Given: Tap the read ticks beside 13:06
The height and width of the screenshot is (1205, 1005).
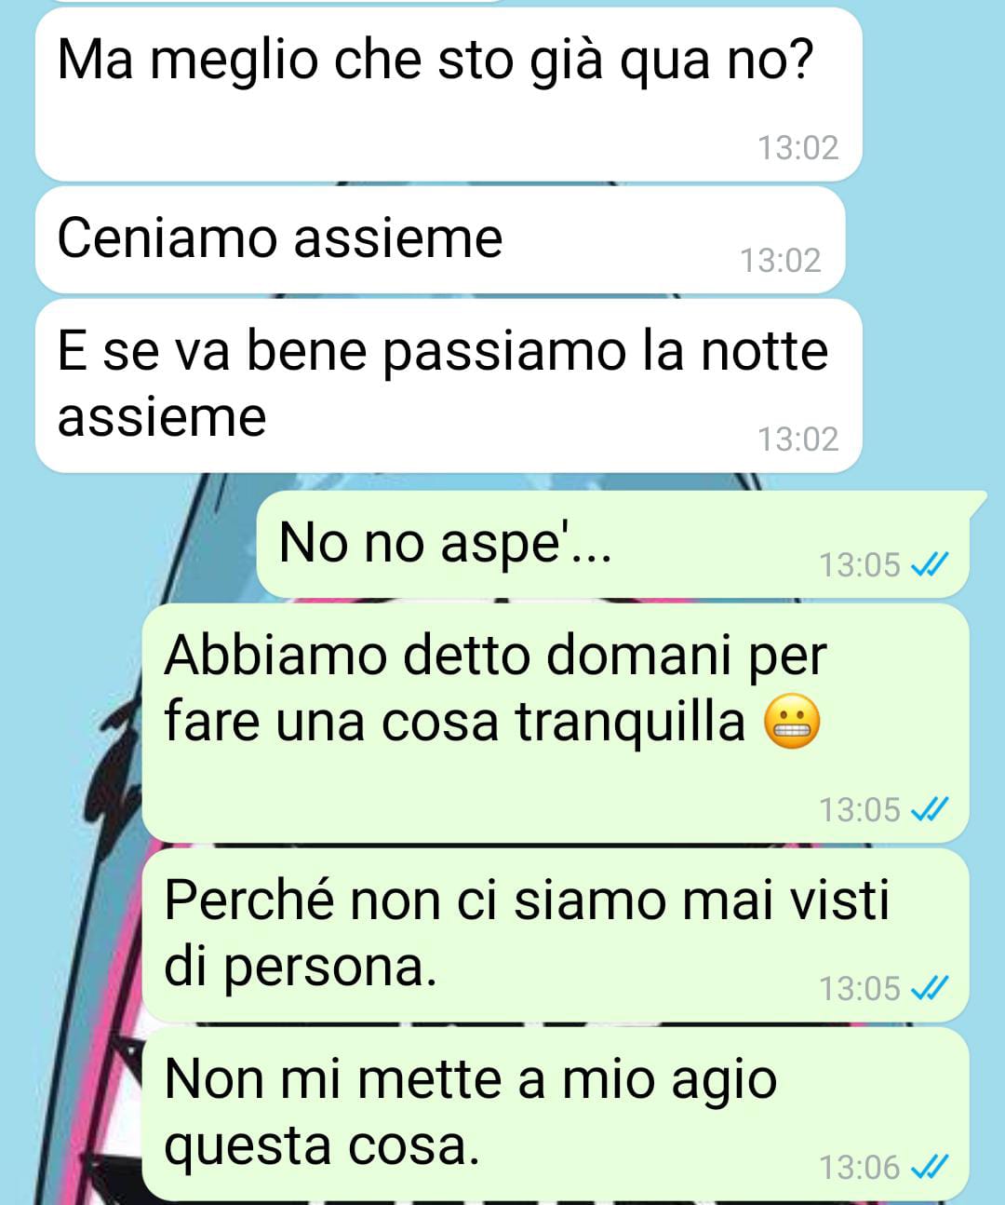Looking at the screenshot, I should pyautogui.click(x=930, y=1167).
